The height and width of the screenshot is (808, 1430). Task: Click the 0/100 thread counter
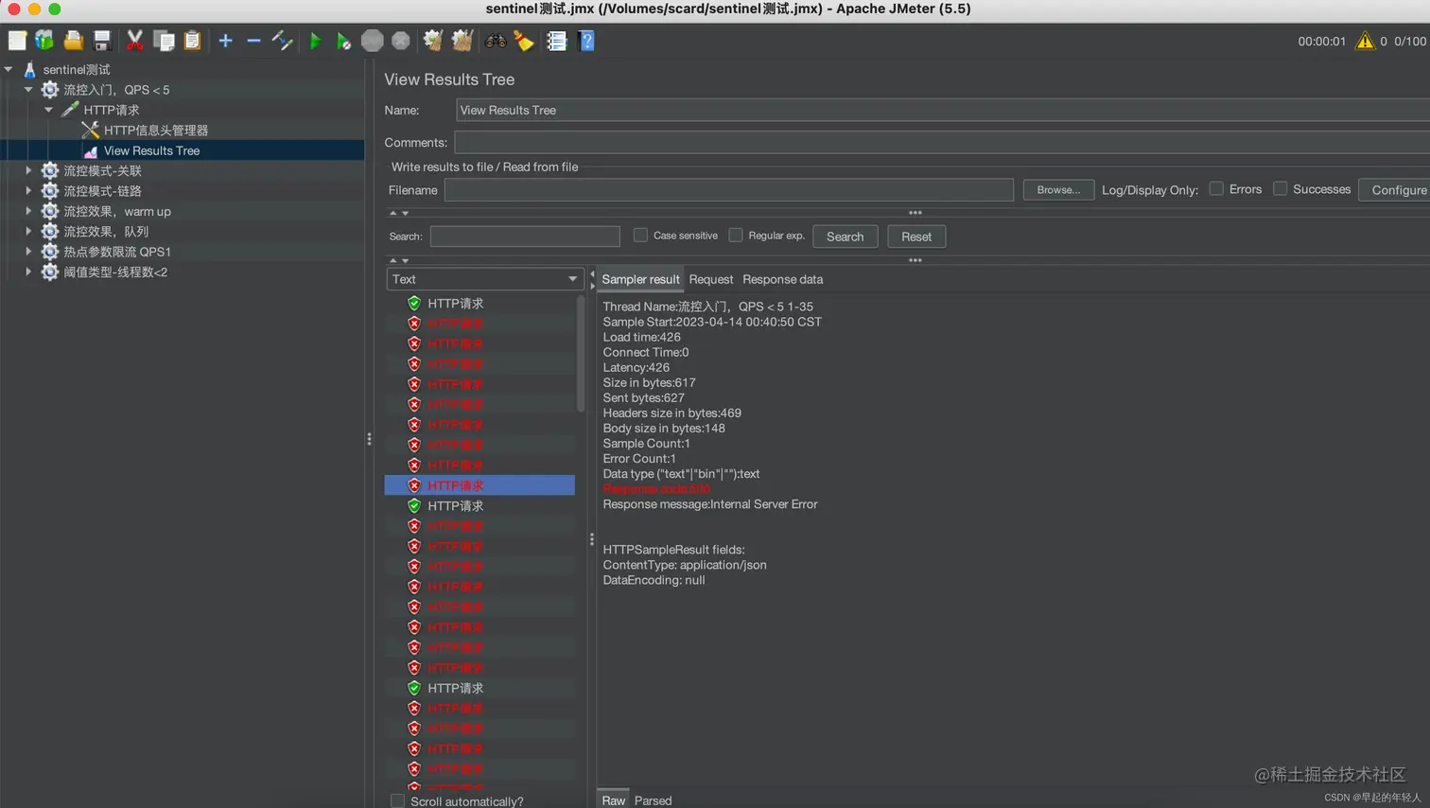[1410, 42]
